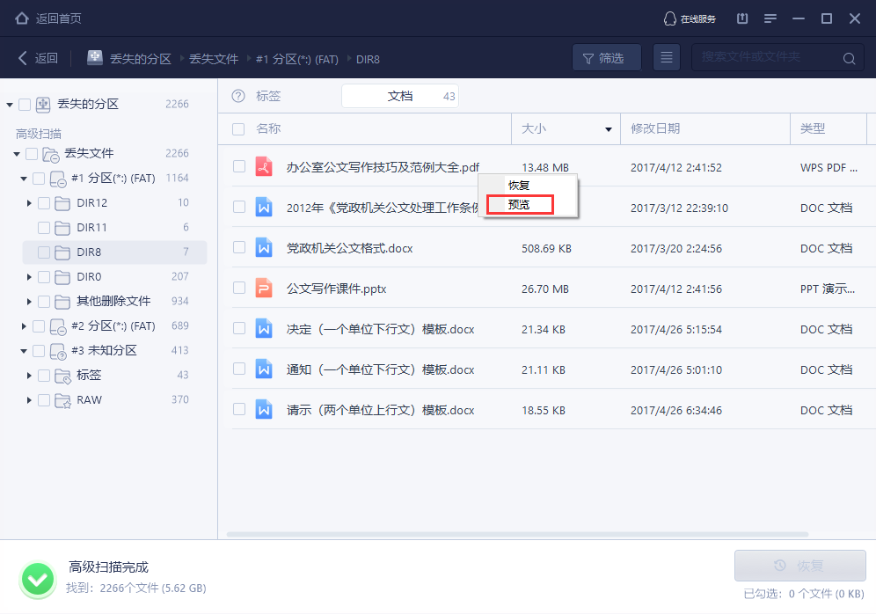Collapse the #1 分区 tree node
Image resolution: width=876 pixels, height=614 pixels.
(26, 178)
